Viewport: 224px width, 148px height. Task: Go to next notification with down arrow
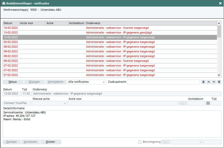click(214, 82)
